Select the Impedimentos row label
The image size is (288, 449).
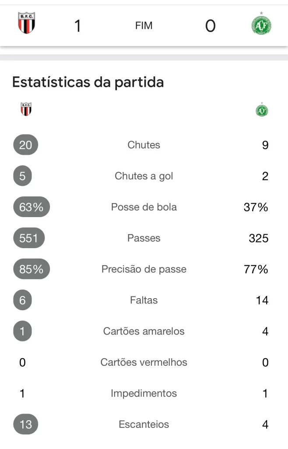click(144, 393)
